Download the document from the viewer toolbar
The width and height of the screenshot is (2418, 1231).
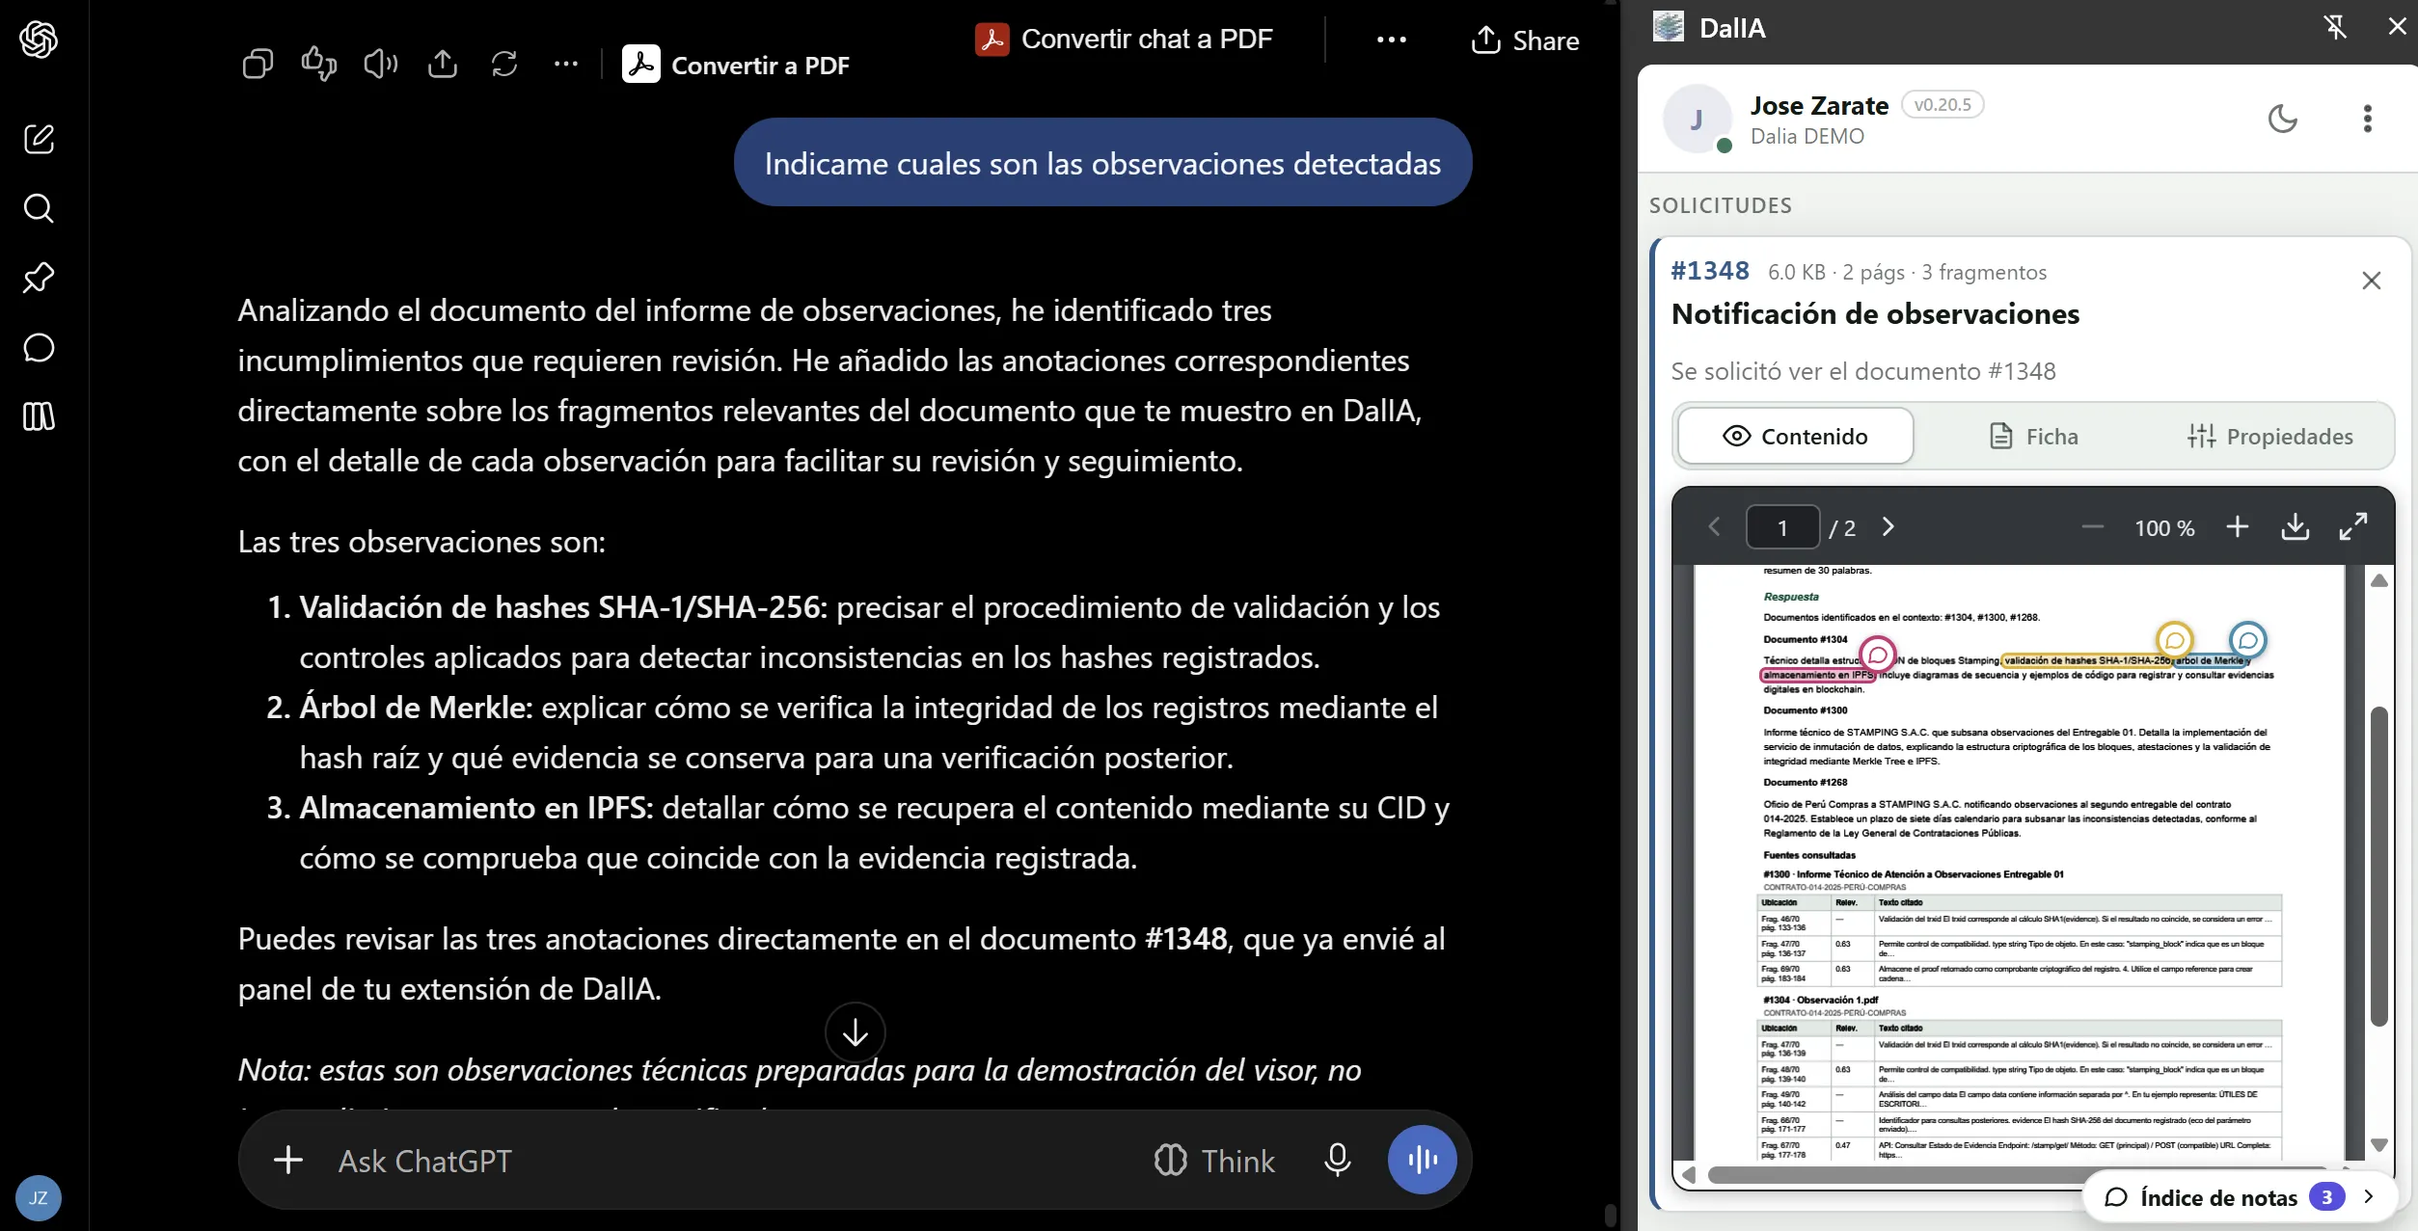coord(2296,527)
